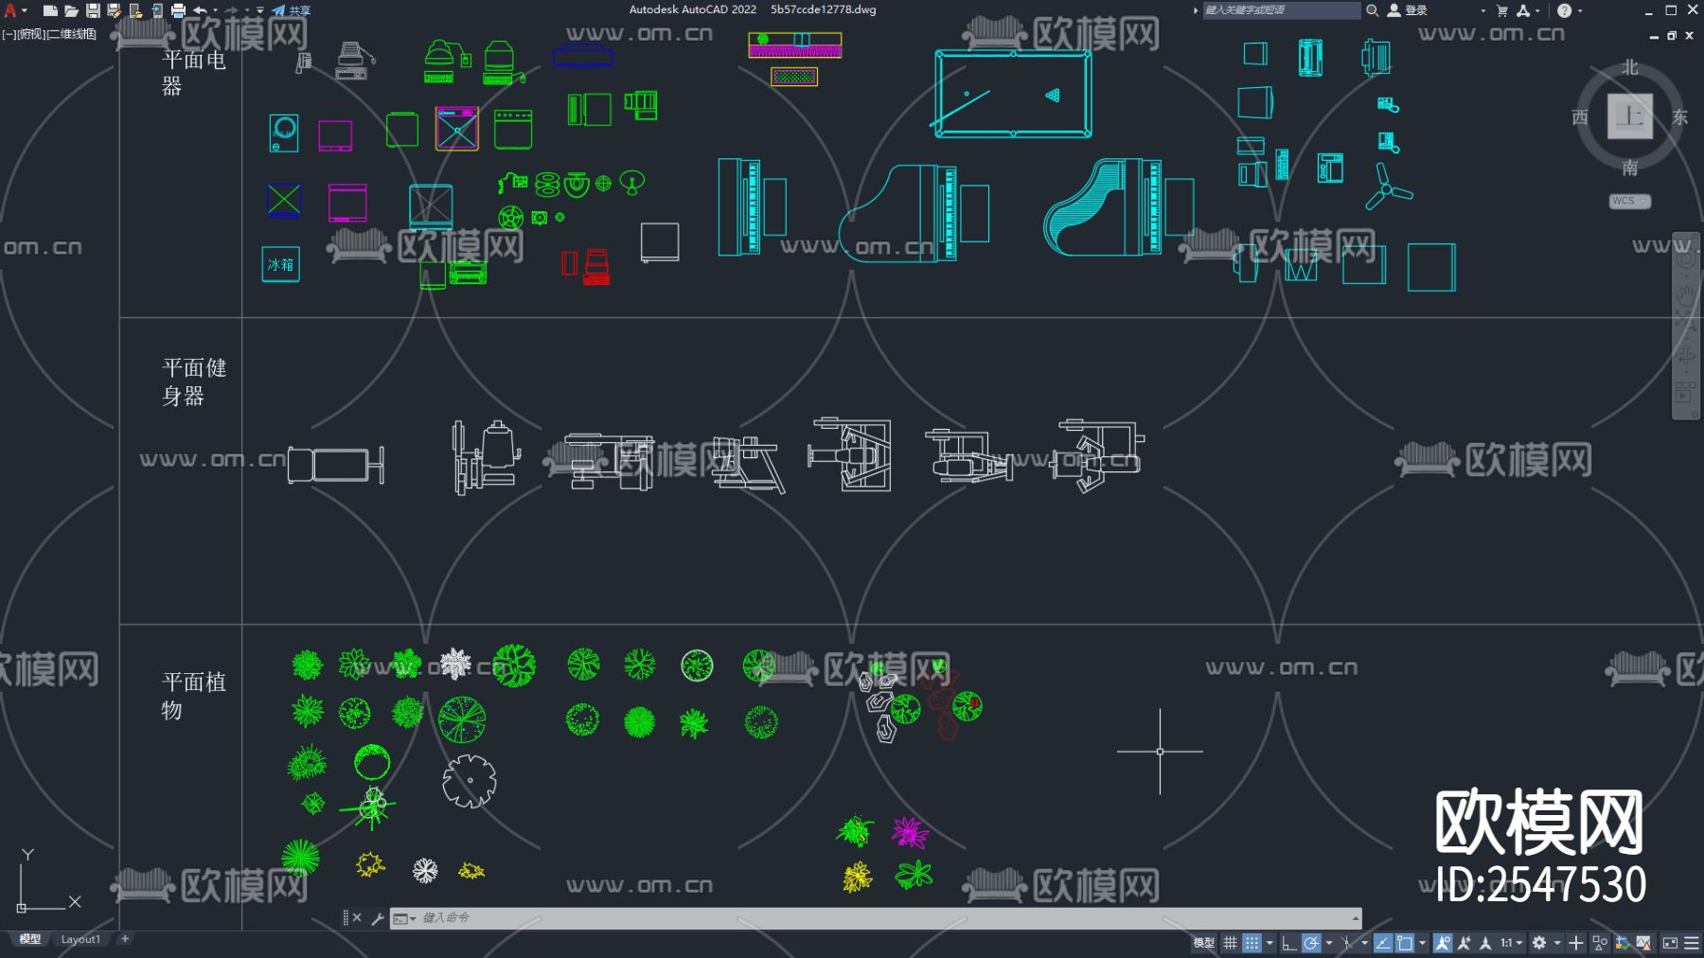Open the 俯视 view control menu

click(x=30, y=34)
